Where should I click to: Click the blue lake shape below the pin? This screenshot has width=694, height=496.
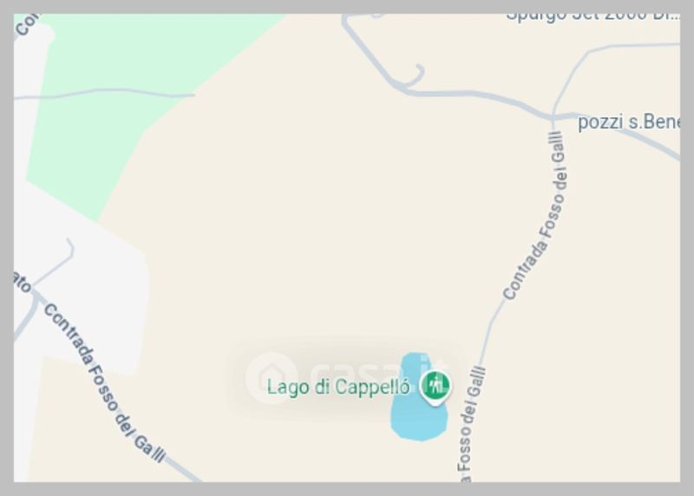(419, 420)
